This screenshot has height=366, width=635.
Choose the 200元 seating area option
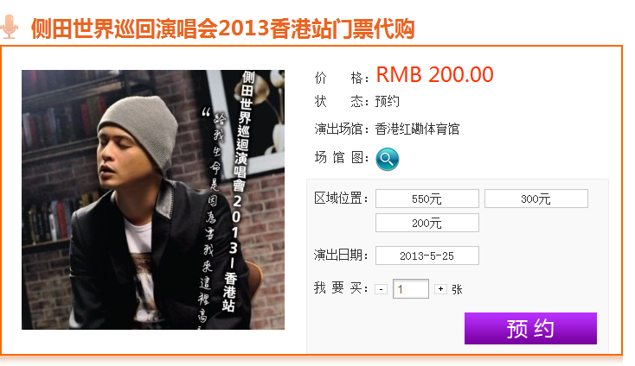(x=427, y=223)
